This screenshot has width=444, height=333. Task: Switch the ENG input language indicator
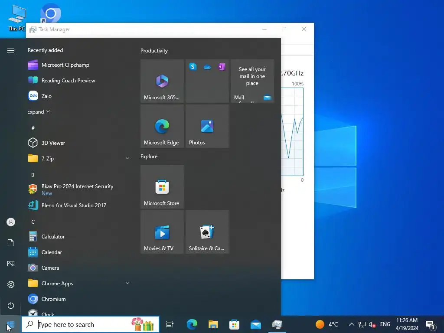click(385, 324)
